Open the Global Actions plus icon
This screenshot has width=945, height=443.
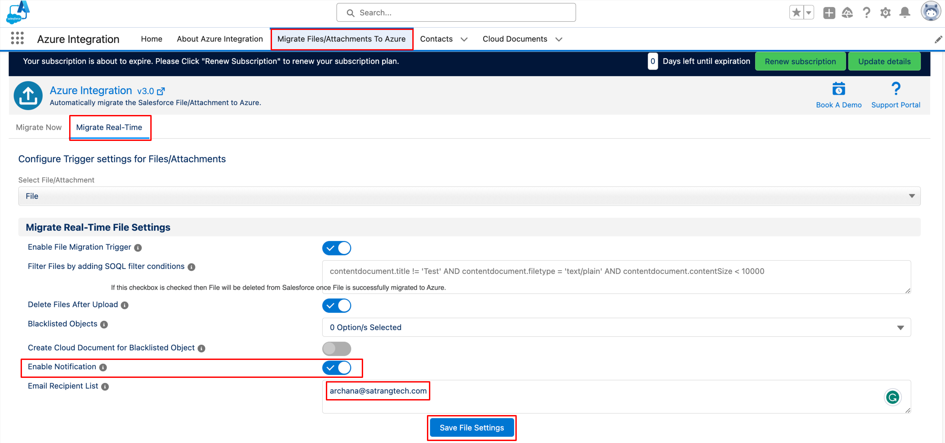(829, 13)
